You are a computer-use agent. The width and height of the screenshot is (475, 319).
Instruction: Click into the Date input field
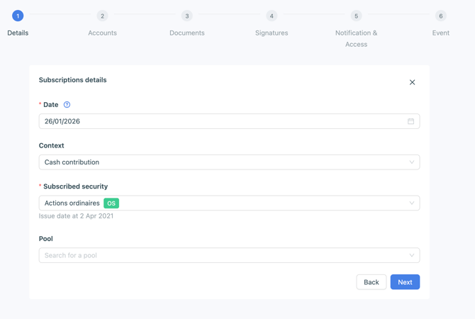(x=213, y=121)
